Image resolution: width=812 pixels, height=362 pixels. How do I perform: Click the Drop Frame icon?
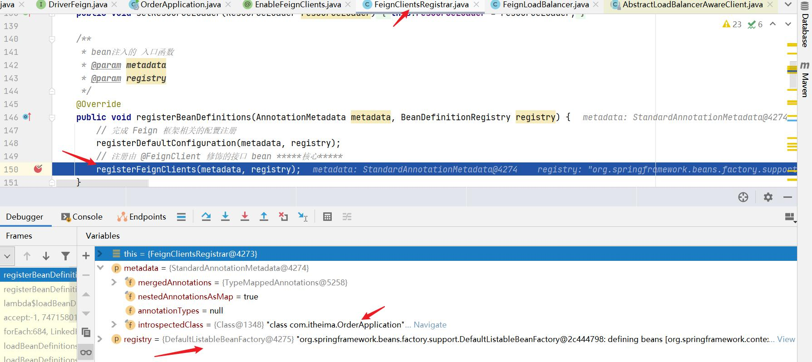[283, 217]
